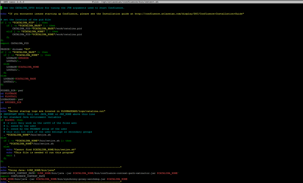The height and width of the screenshot is (183, 303).
Task: Click comment "# 1. owned by the user"
Action: [x=20, y=126]
